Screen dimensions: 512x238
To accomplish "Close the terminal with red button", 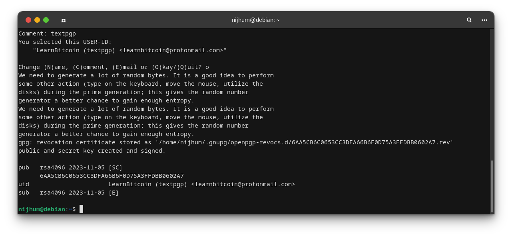I will tap(28, 20).
